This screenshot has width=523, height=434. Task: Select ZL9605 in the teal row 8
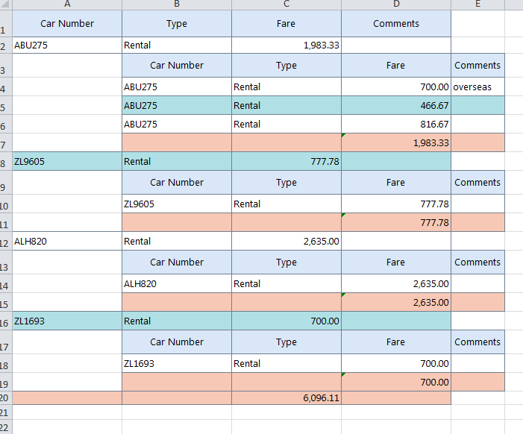(x=67, y=162)
